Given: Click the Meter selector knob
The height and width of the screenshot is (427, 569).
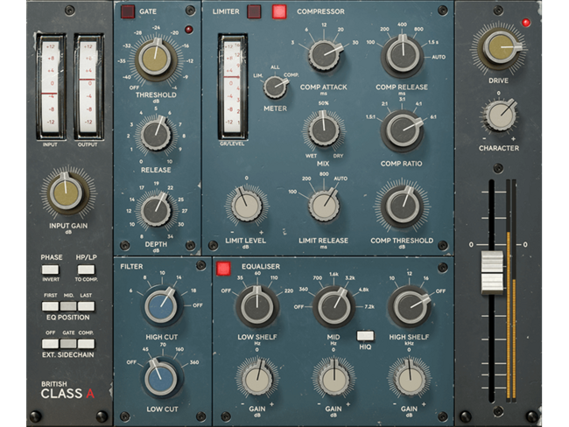Looking at the screenshot, I should [275, 87].
